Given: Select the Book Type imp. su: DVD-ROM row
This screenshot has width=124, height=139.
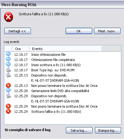Looking at the screenshot, I should (x=63, y=70).
